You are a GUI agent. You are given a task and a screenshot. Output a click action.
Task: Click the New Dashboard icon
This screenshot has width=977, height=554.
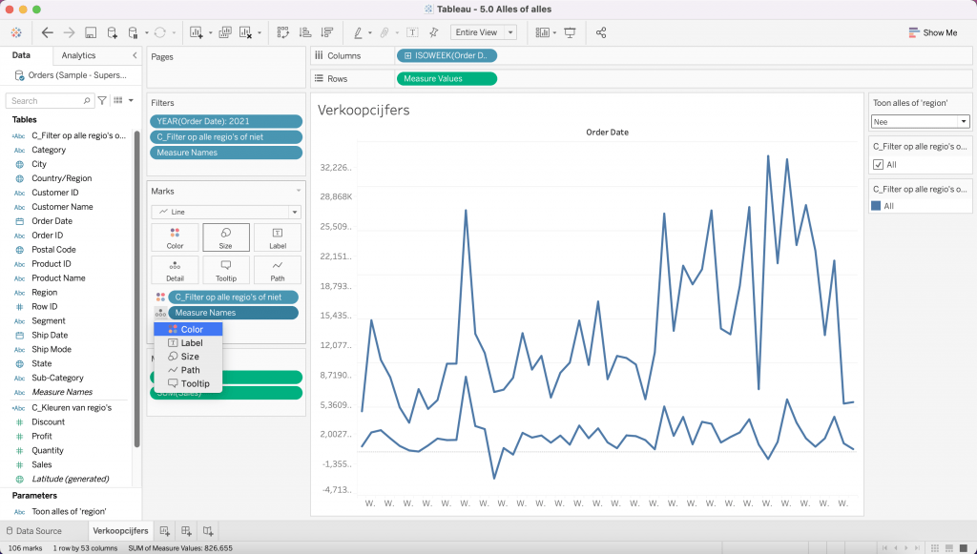pos(187,531)
